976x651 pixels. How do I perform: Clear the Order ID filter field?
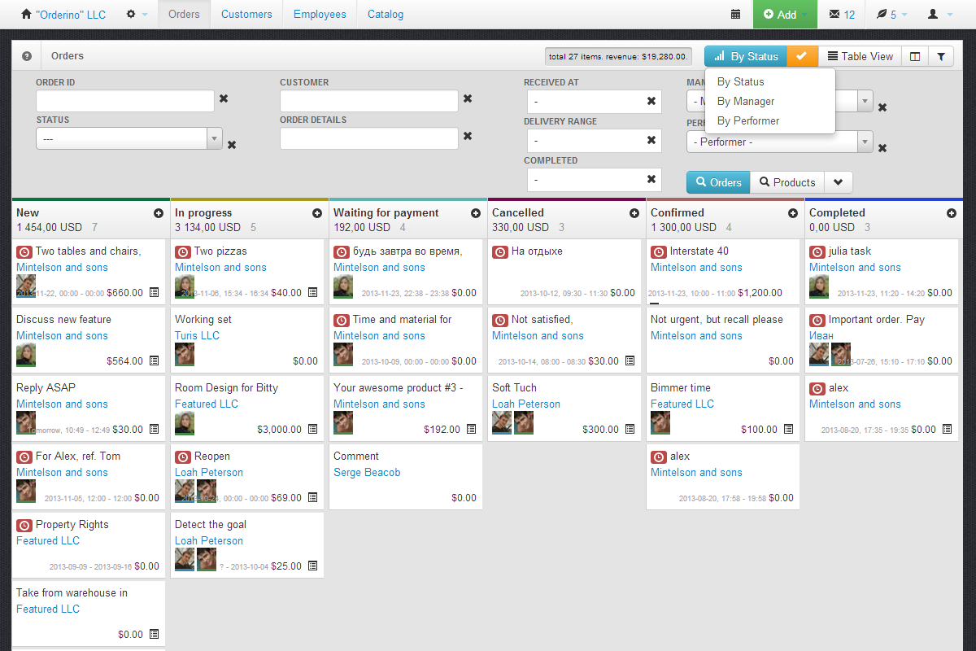[x=224, y=98]
